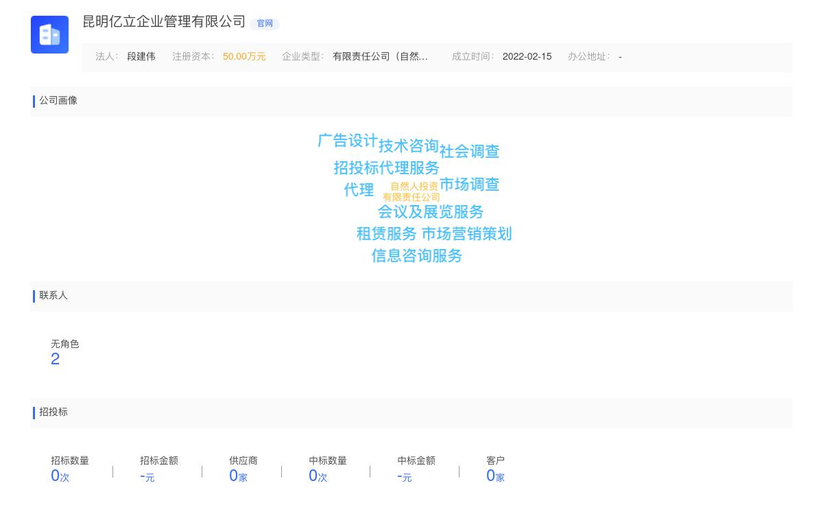Select word cloud tag 有限责任公司
The width and height of the screenshot is (823, 516).
411,198
